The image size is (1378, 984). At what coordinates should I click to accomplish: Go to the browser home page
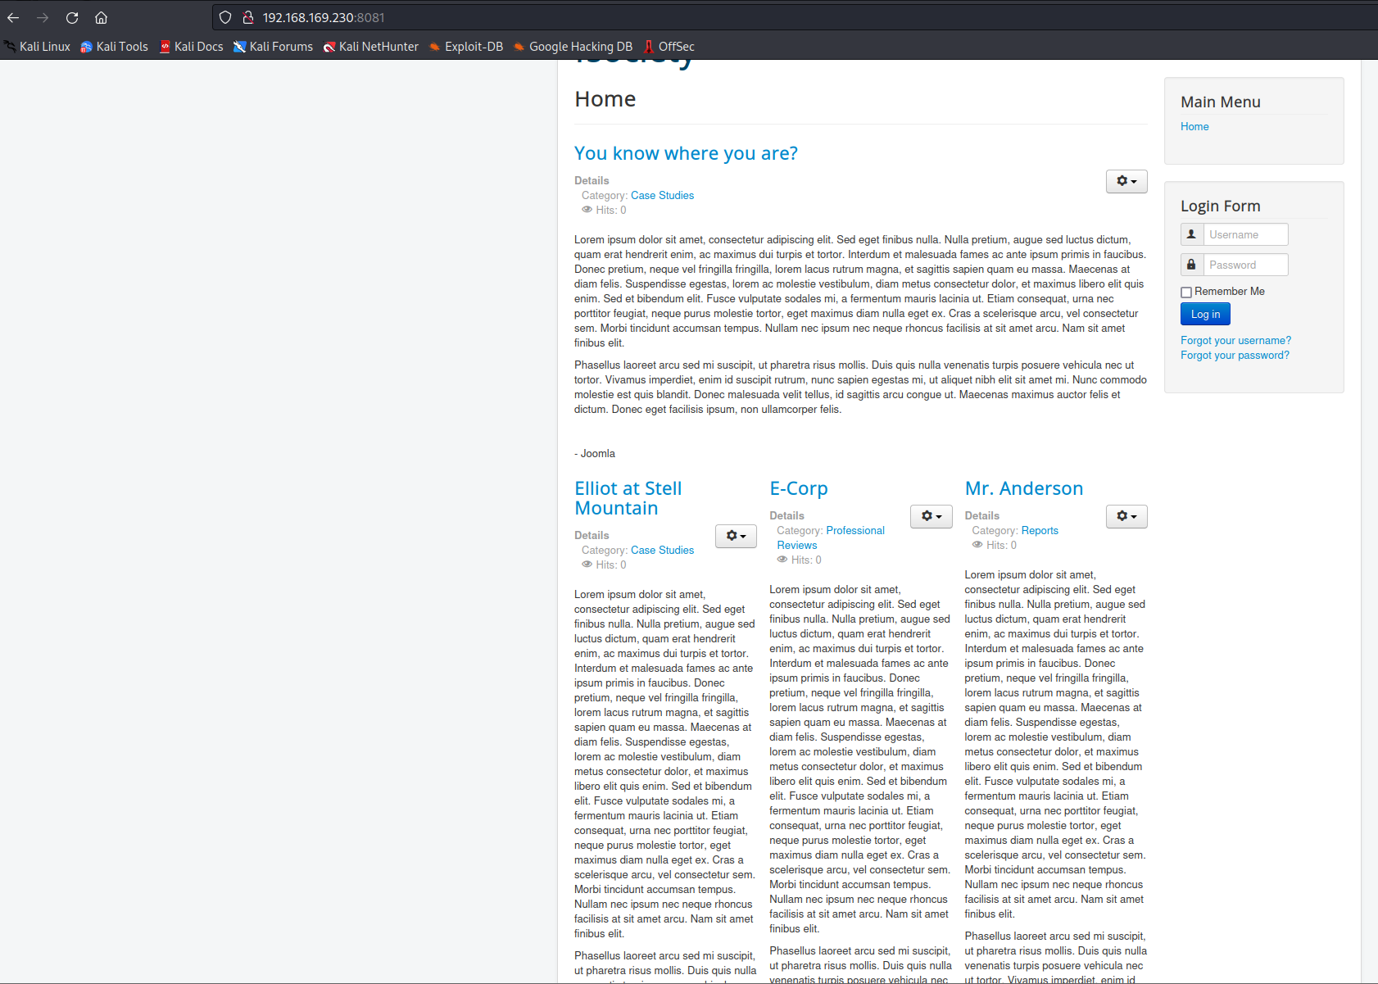click(x=102, y=17)
